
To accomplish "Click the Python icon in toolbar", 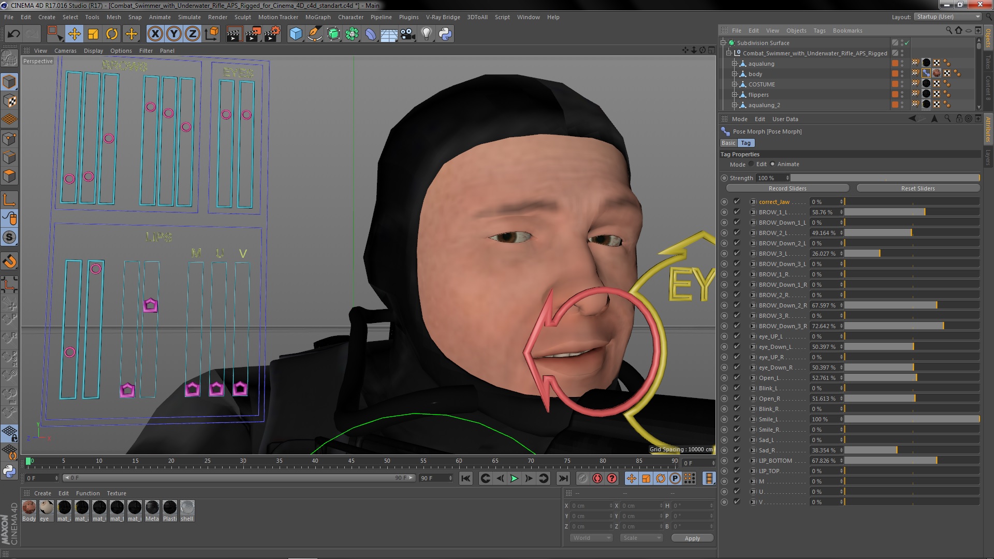I will [x=445, y=34].
